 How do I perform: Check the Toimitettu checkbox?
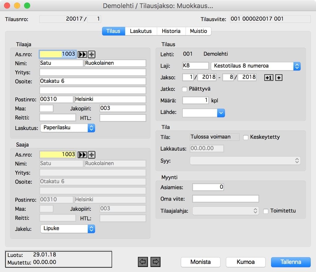pyautogui.click(x=266, y=211)
